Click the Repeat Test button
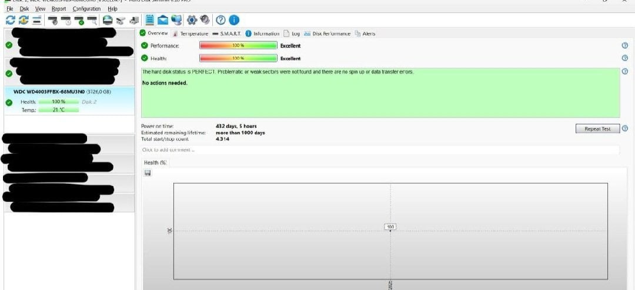The width and height of the screenshot is (635, 290). click(x=597, y=129)
